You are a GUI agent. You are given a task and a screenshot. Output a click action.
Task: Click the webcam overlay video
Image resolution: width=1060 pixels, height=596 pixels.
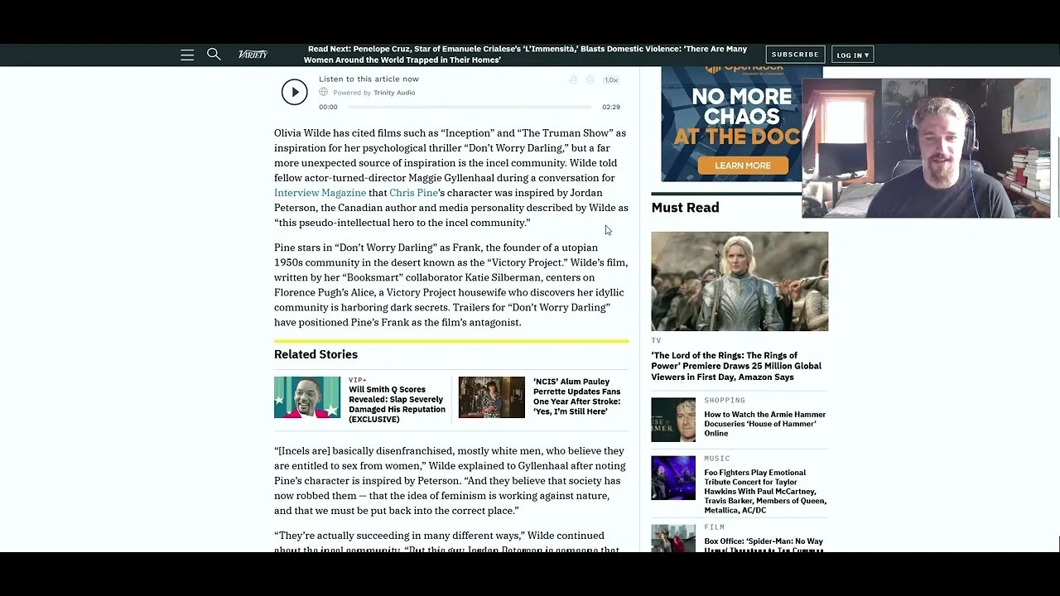click(x=926, y=148)
